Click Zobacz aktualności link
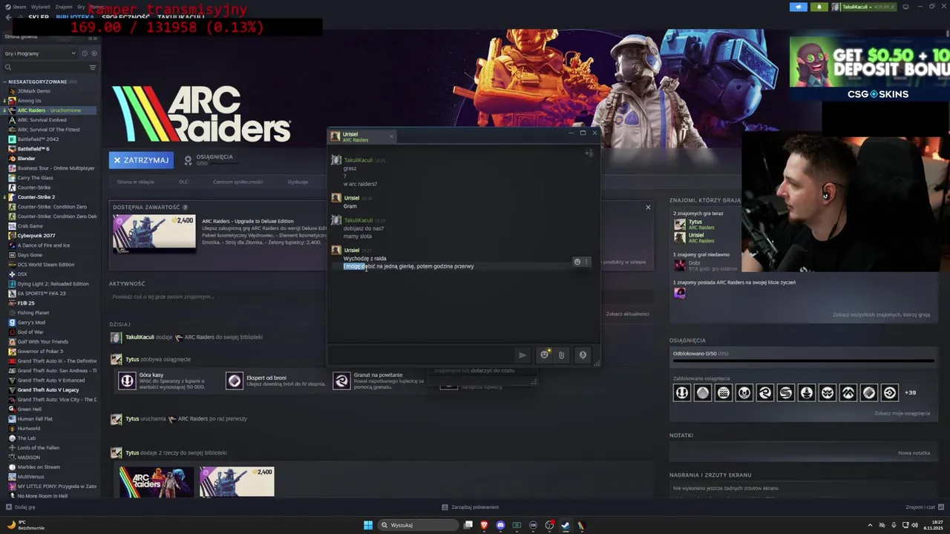The image size is (950, 534). coord(627,314)
